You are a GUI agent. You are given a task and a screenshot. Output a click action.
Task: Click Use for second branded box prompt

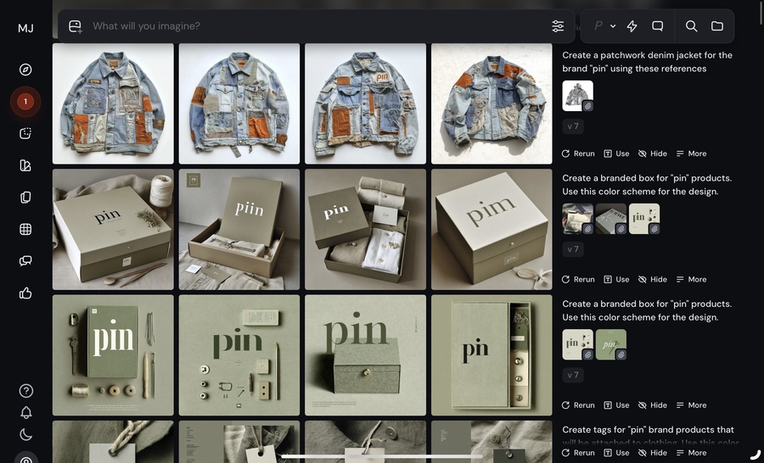click(x=616, y=405)
